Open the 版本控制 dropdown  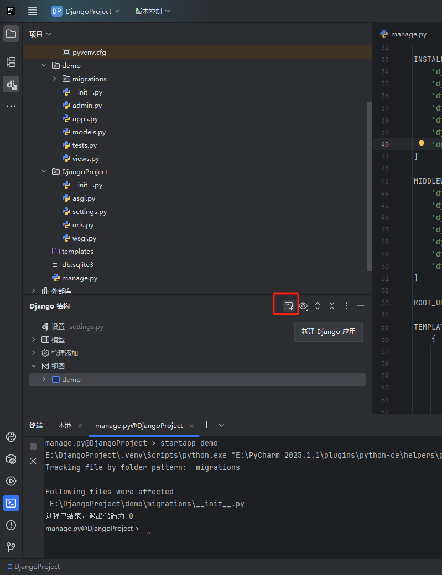[152, 12]
